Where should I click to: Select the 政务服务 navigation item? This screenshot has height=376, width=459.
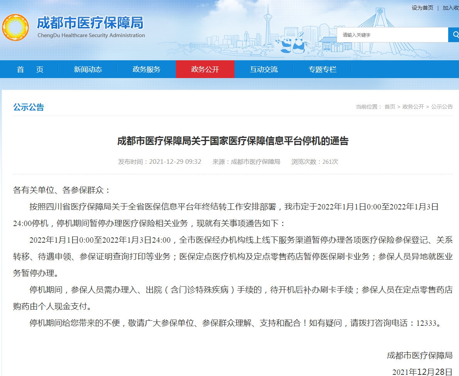(x=147, y=70)
